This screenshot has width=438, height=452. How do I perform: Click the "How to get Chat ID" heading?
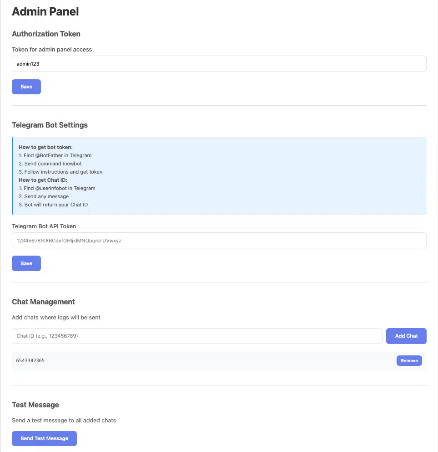tap(43, 180)
